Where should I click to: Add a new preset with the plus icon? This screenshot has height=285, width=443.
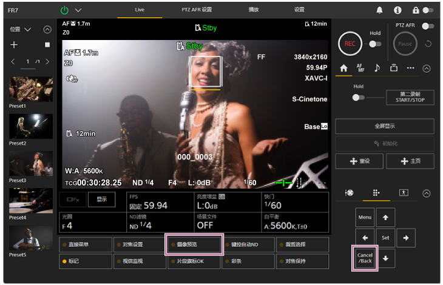pyautogui.click(x=14, y=45)
